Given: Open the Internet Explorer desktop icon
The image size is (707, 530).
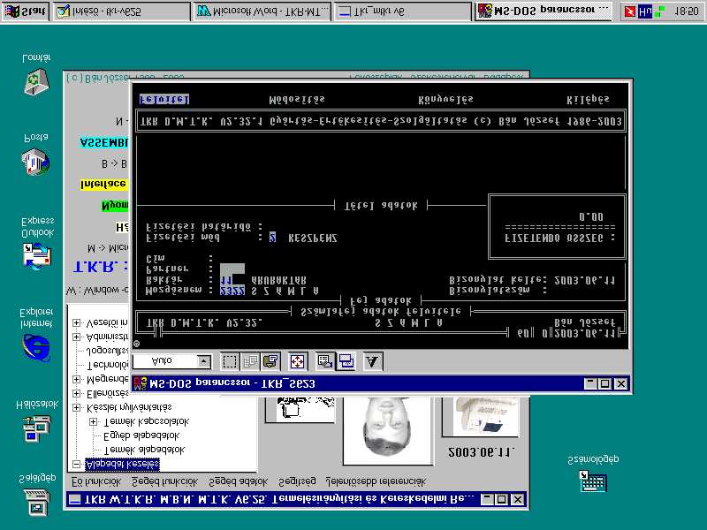Looking at the screenshot, I should (x=36, y=347).
